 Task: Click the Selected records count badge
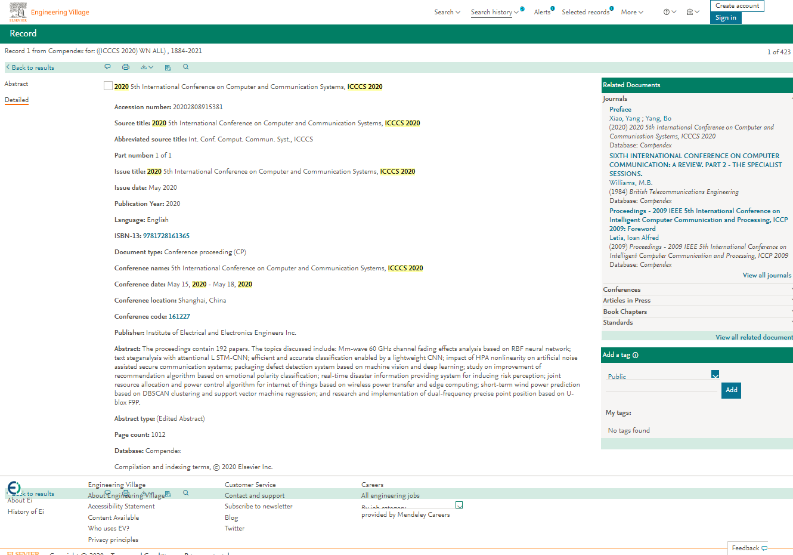click(x=612, y=8)
